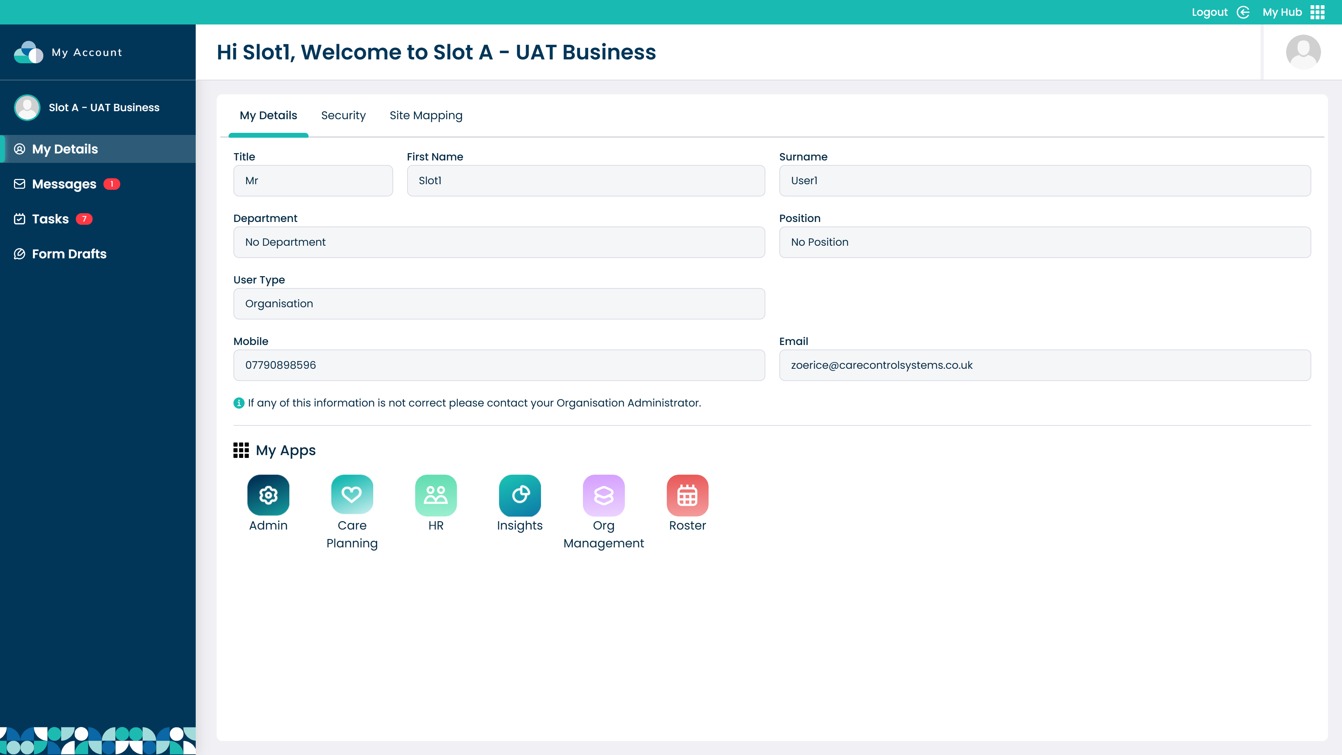Open the Org Management app
This screenshot has height=755, width=1342.
point(603,495)
